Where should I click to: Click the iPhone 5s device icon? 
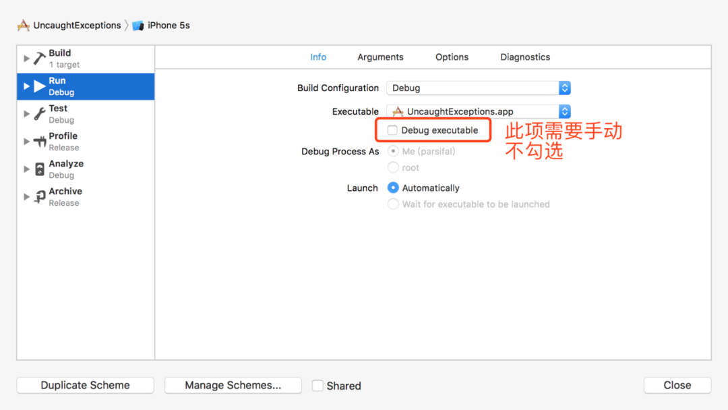point(138,26)
